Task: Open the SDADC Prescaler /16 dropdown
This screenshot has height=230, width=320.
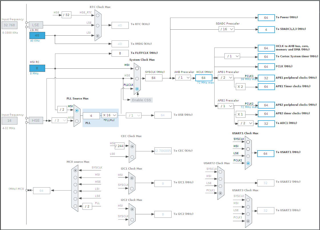Action: [x=227, y=29]
